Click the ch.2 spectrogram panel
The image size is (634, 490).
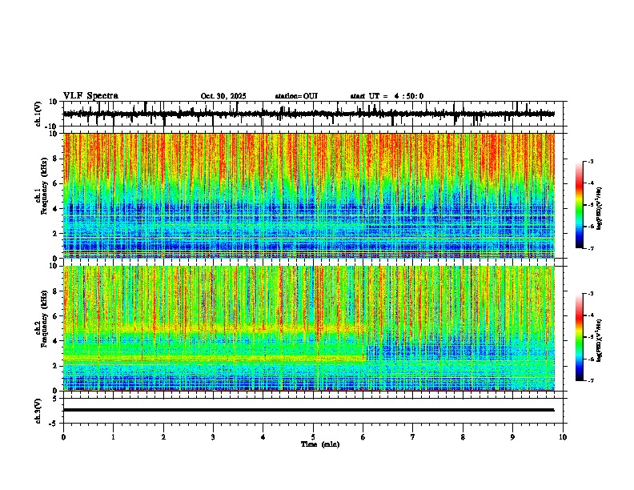pos(309,328)
